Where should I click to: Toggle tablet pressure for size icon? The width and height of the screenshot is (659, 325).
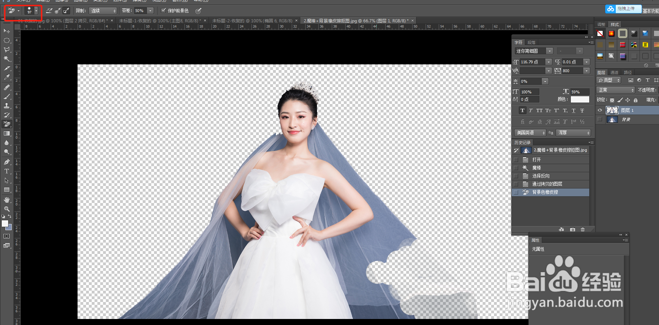(x=199, y=11)
